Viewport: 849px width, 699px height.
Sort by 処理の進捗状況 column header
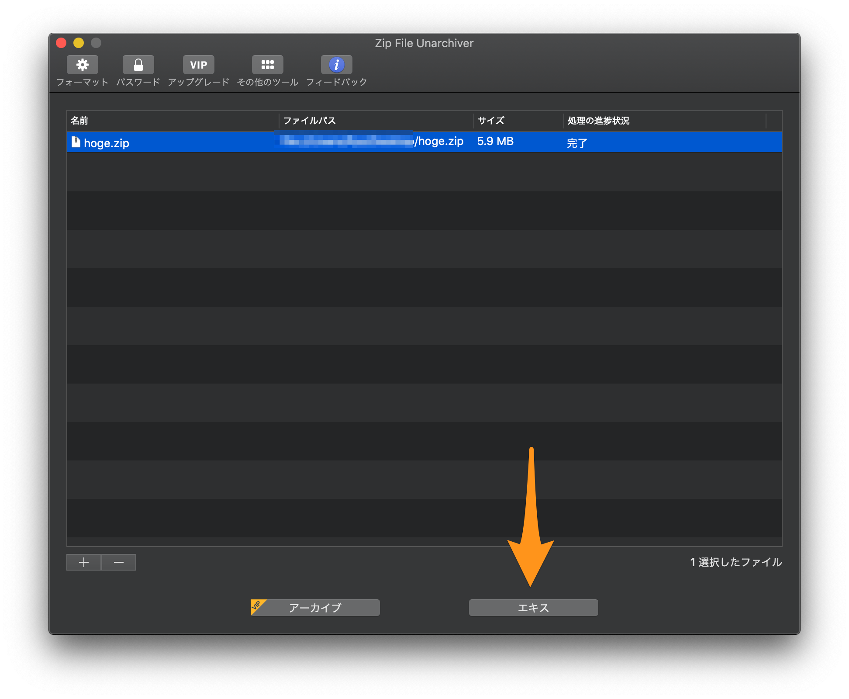pos(665,121)
